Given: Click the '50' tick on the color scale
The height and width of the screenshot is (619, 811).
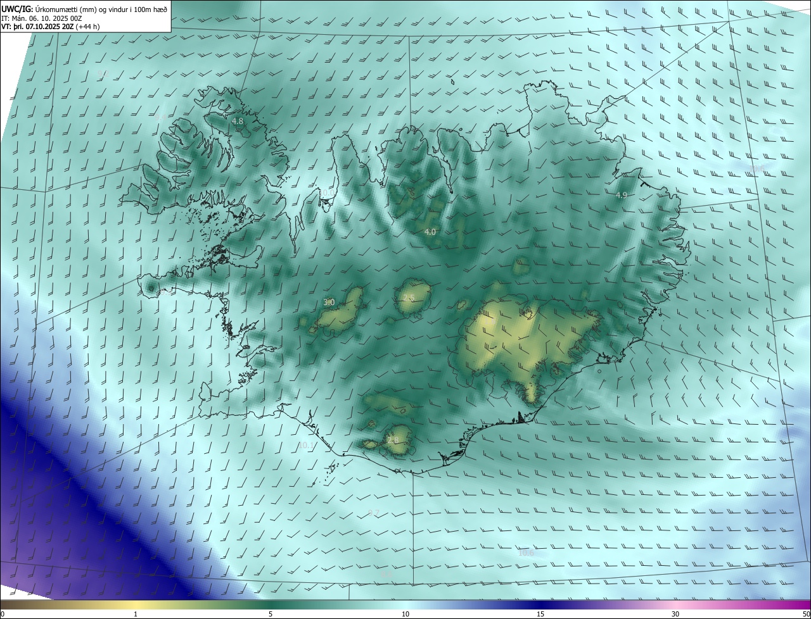Looking at the screenshot, I should (x=806, y=614).
